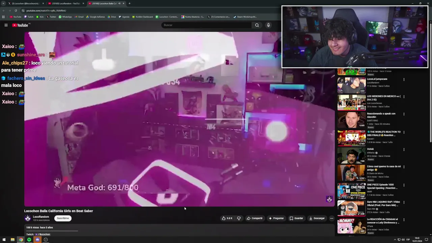Screen dimensions: 432x243
Task: Go forward in browser history
Action: (x=9, y=10)
